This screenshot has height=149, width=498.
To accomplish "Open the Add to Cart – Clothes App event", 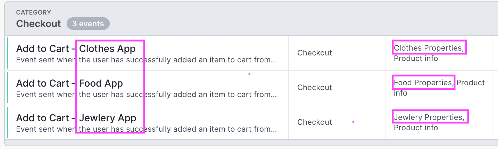I will click(x=76, y=49).
